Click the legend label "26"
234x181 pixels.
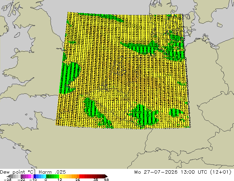tap(78, 180)
